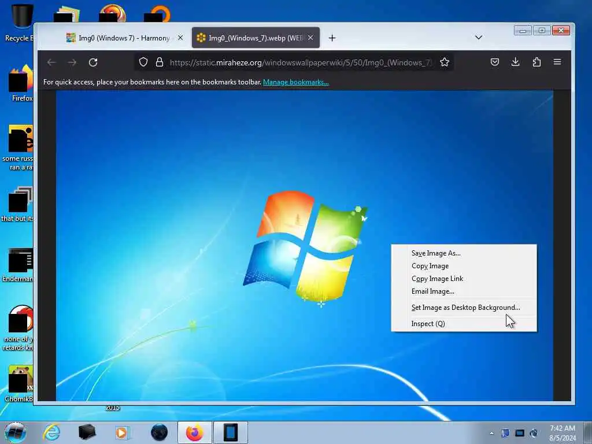Choose Copy Image Link from context menu
The width and height of the screenshot is (592, 444).
pyautogui.click(x=464, y=279)
